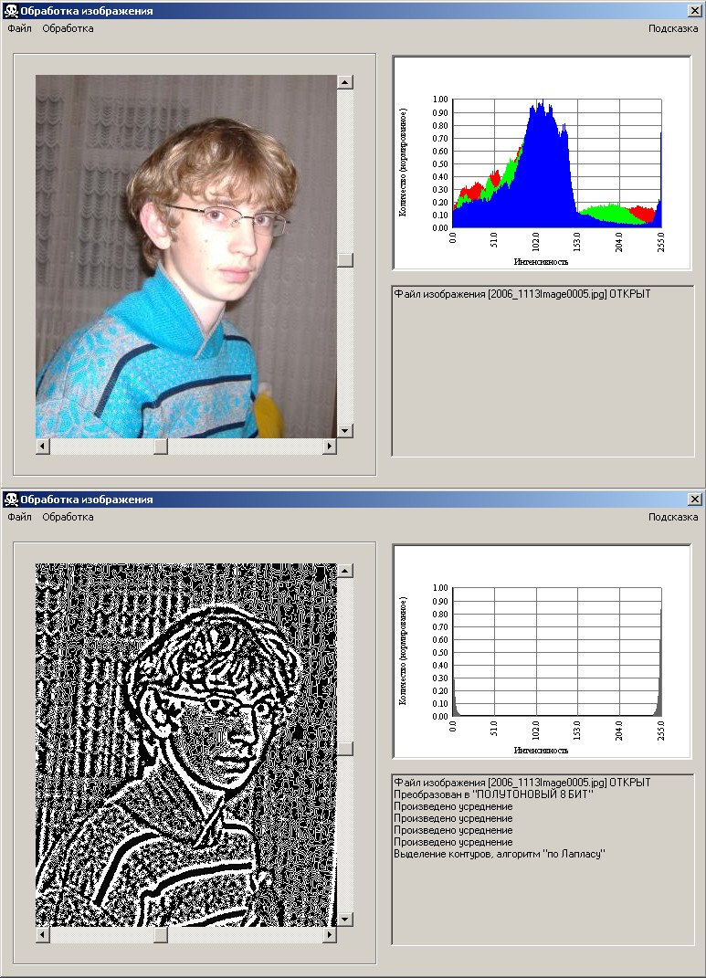The image size is (706, 978).
Task: Open Файл menu in bottom window
Action: click(x=19, y=517)
